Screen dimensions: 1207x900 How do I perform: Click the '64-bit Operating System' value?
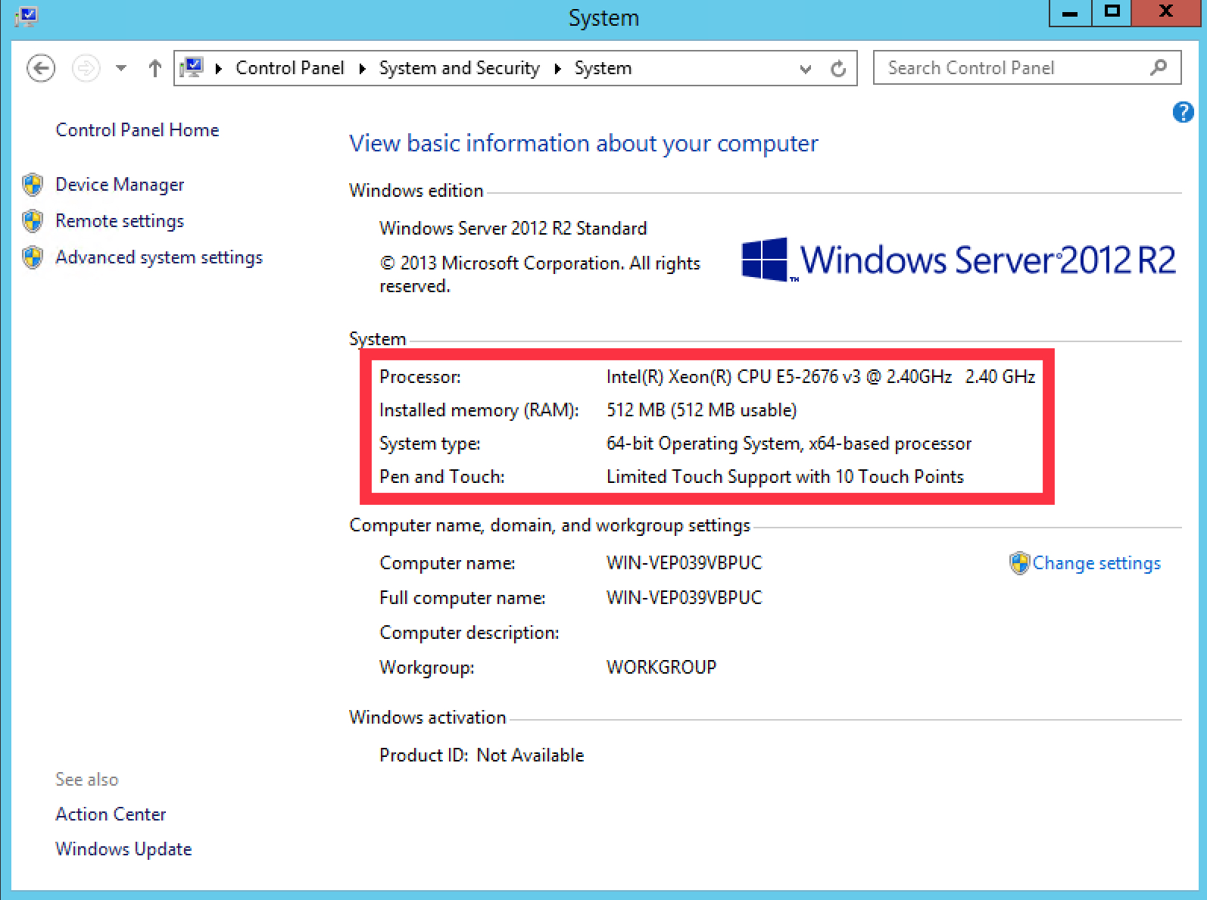[x=789, y=444]
